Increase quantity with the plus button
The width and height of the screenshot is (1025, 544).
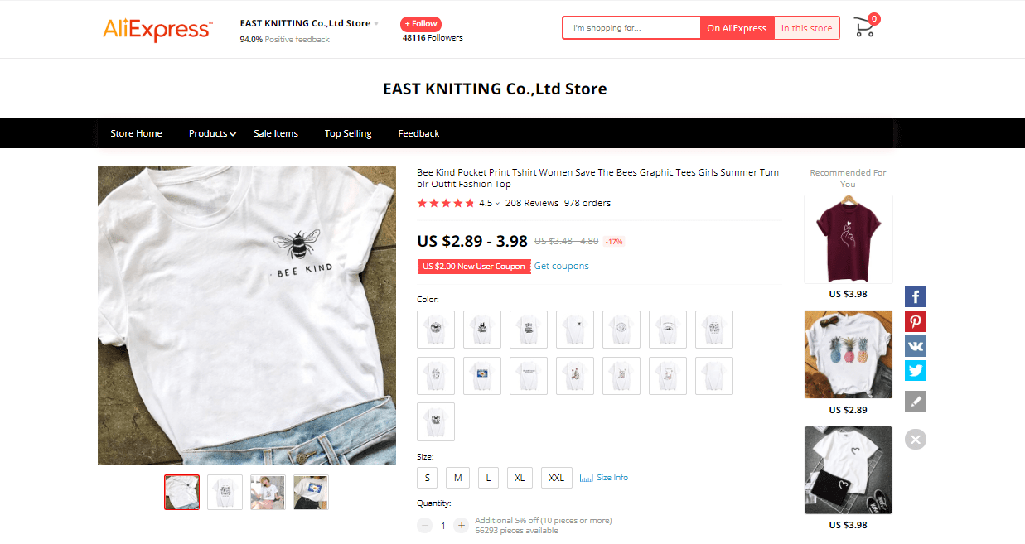click(x=461, y=525)
